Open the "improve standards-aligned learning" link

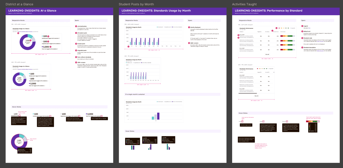(25, 32)
